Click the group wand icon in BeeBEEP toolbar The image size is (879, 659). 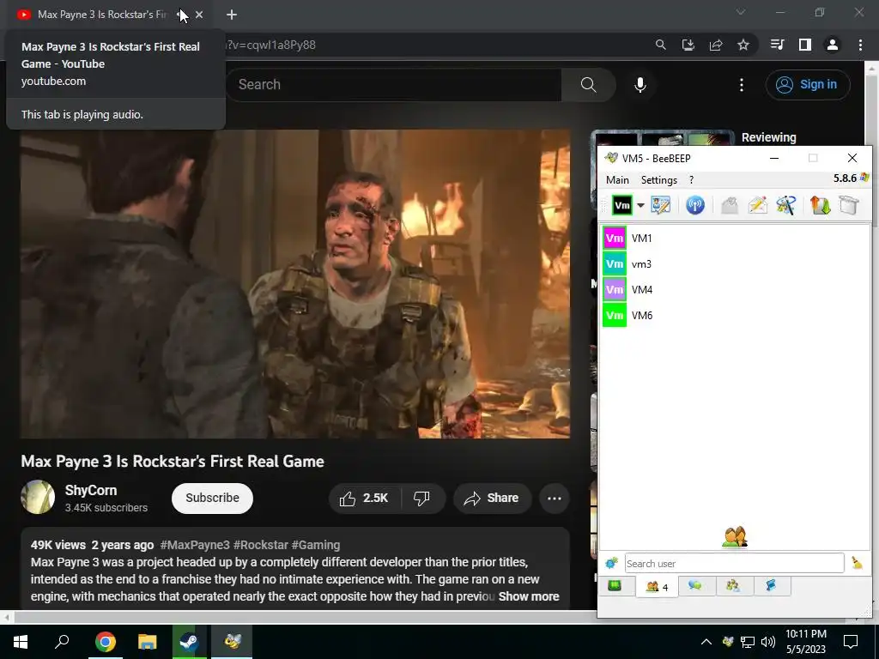786,205
